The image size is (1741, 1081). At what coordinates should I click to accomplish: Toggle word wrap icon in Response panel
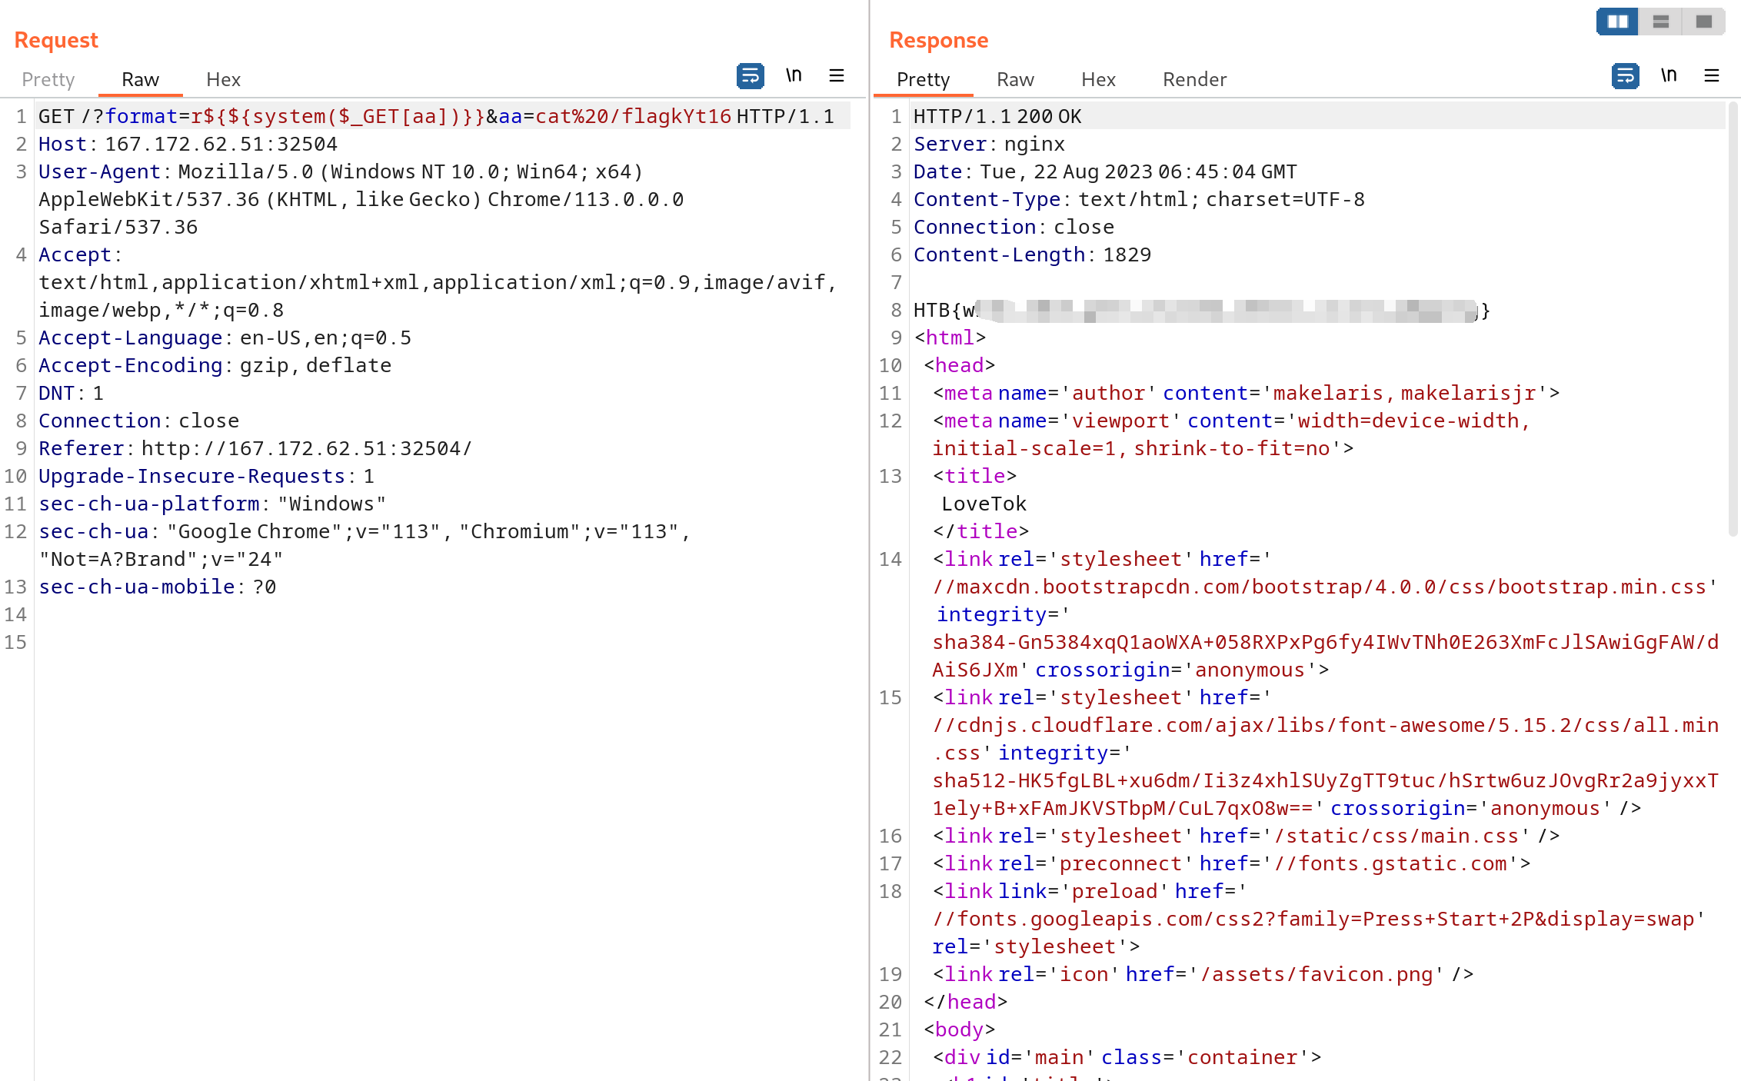1625,76
